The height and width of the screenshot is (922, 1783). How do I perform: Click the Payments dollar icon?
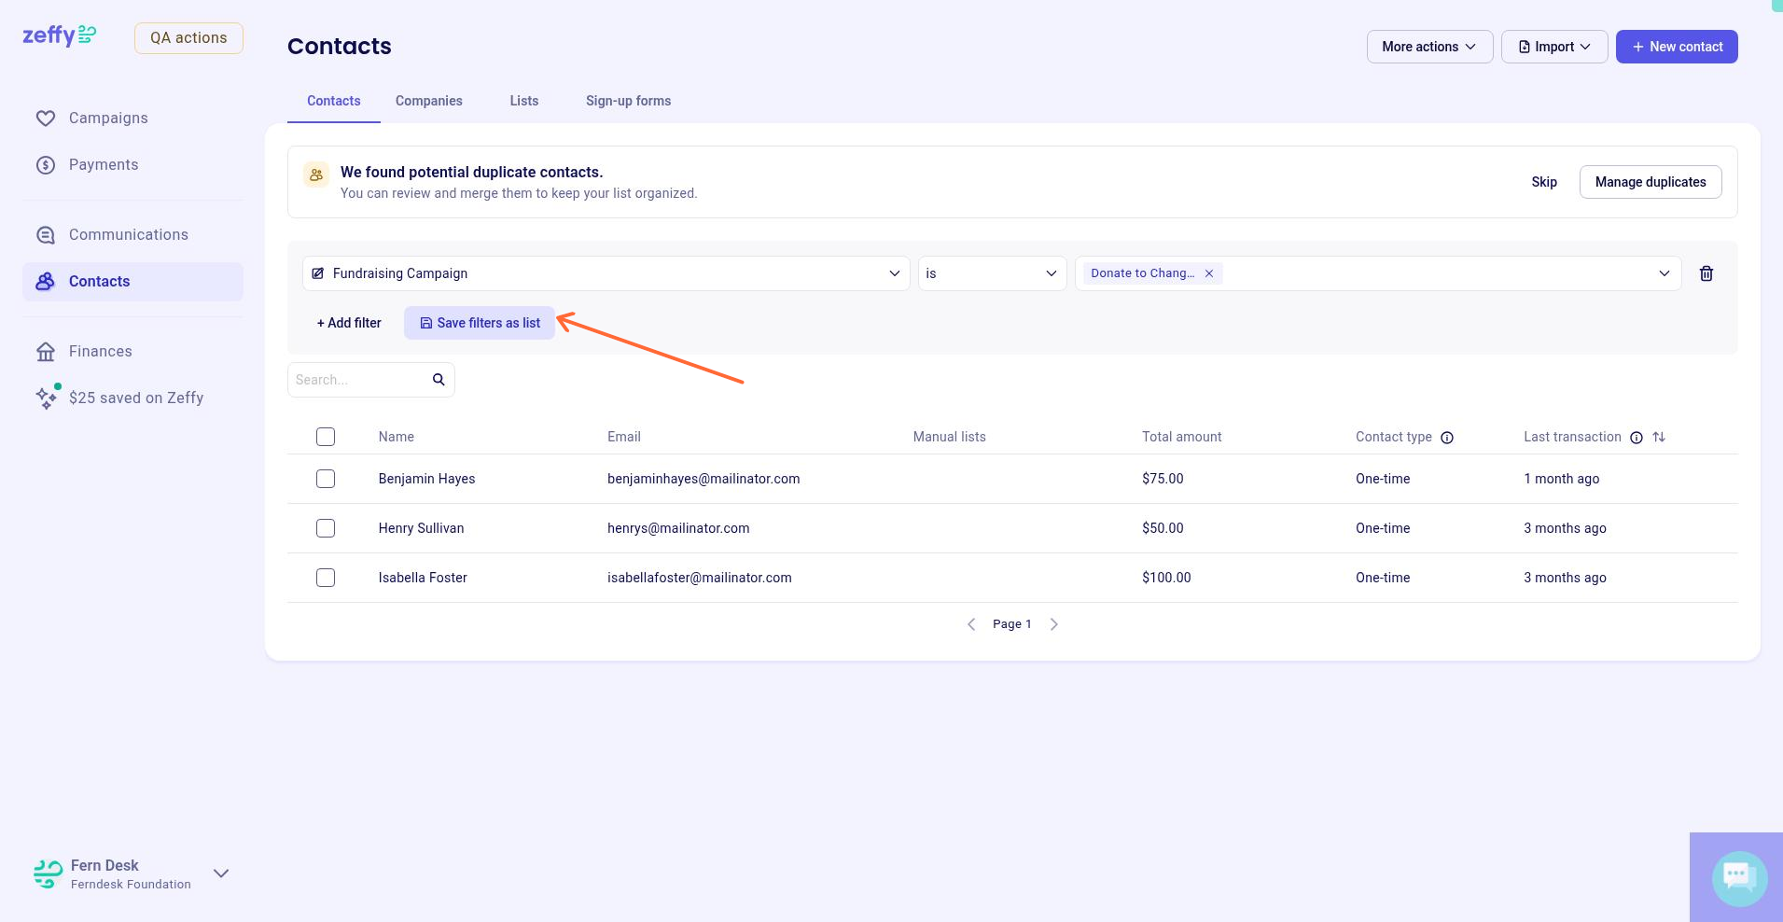(x=46, y=165)
